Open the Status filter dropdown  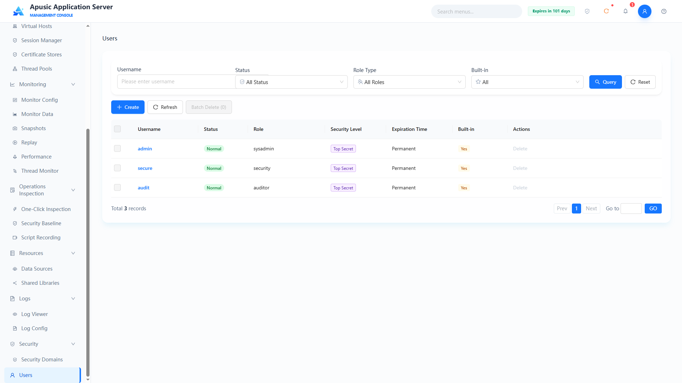[291, 82]
